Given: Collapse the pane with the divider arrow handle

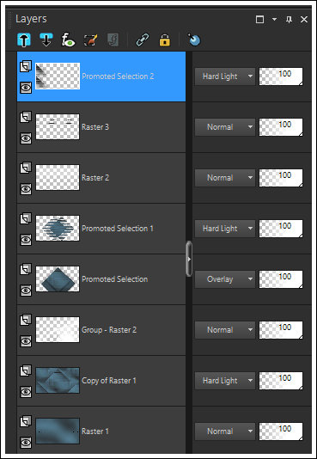Looking at the screenshot, I should tap(189, 259).
